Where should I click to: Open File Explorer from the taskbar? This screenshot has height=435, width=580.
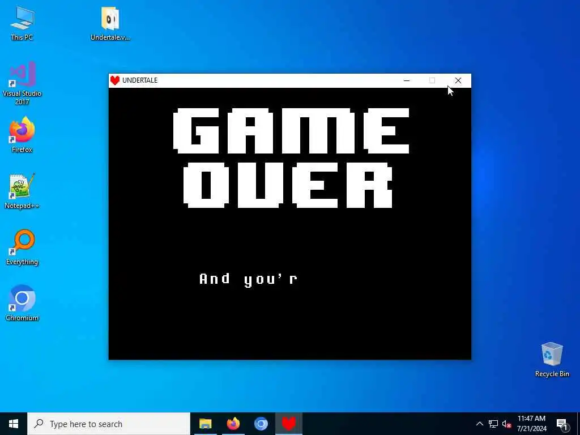click(205, 424)
